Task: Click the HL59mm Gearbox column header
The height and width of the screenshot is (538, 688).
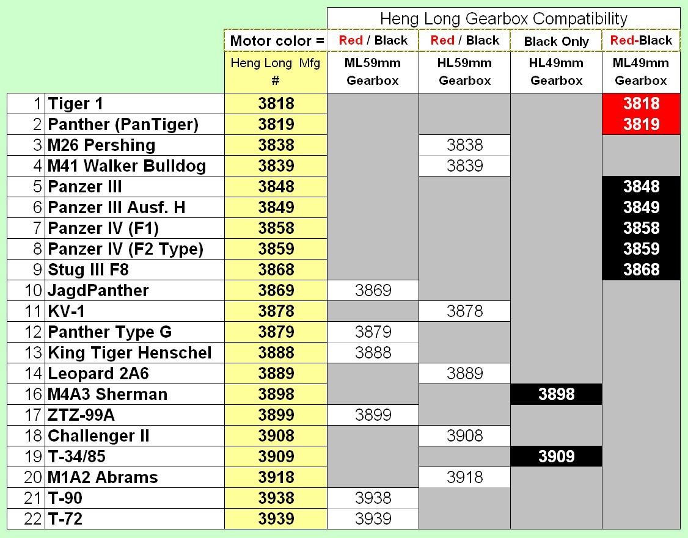Action: tap(464, 72)
